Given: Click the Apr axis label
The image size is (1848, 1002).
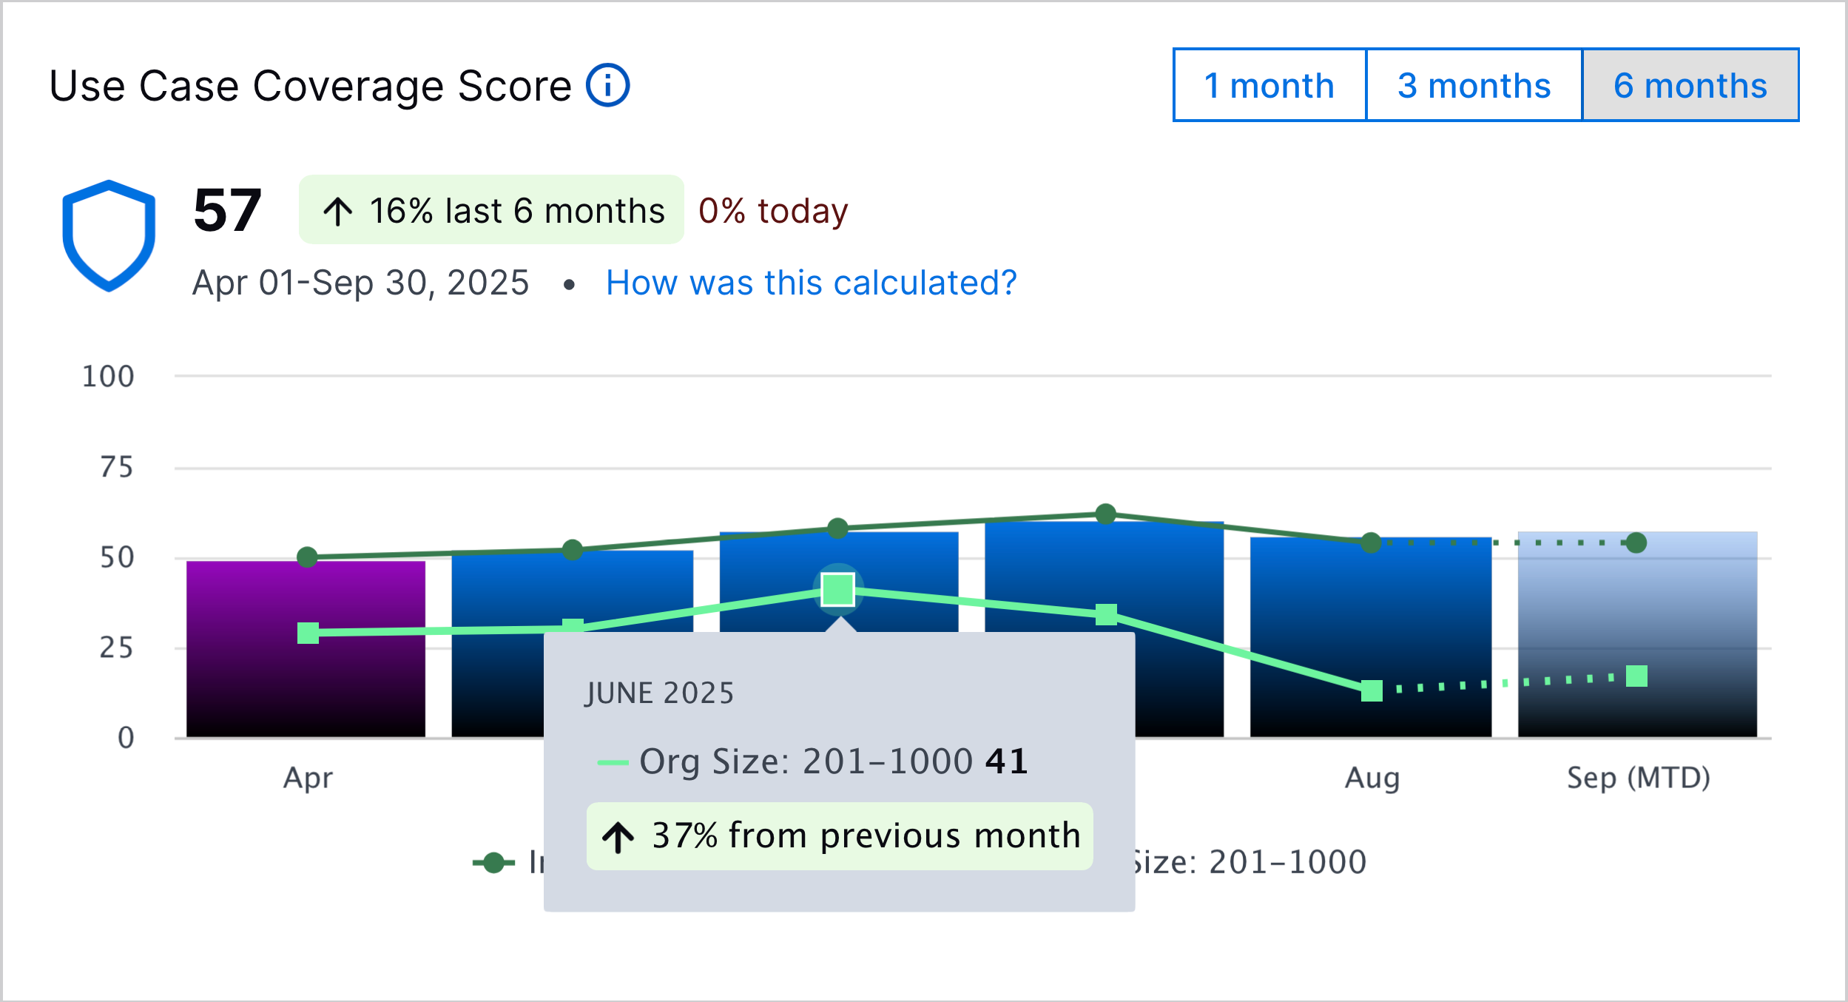Looking at the screenshot, I should click(x=308, y=779).
